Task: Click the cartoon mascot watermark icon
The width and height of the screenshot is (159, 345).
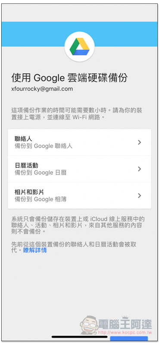Action: click(89, 325)
